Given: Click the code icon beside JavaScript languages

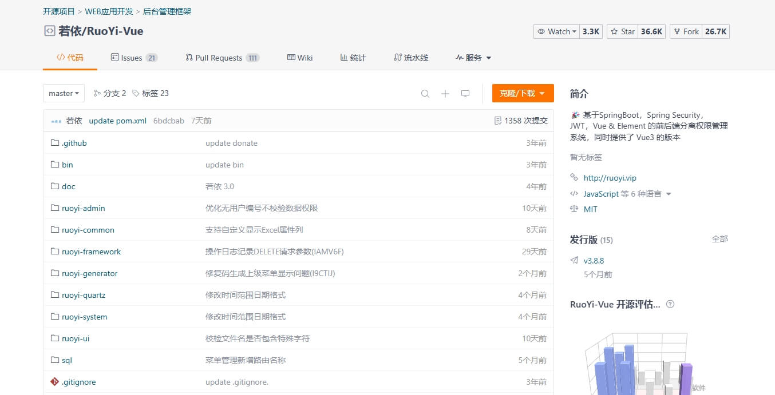Looking at the screenshot, I should point(574,194).
